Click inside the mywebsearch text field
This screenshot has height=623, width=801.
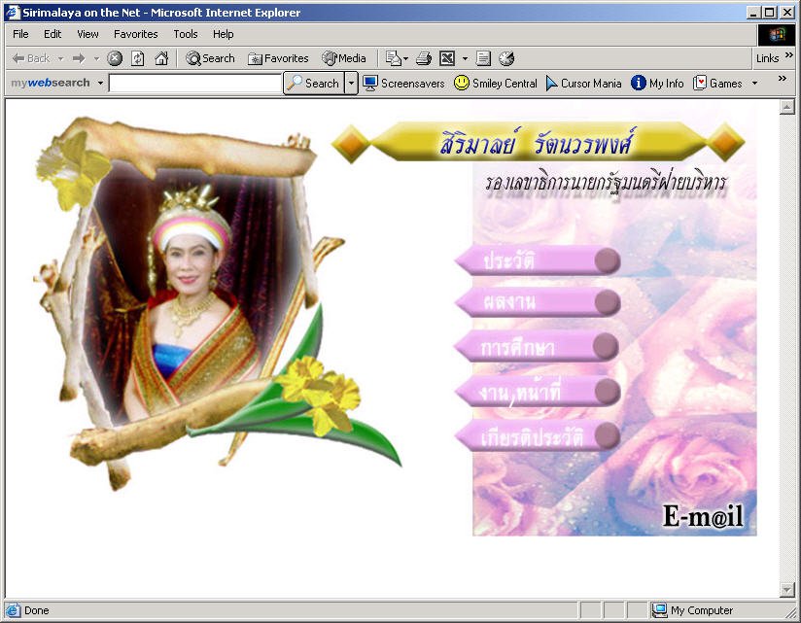[194, 84]
